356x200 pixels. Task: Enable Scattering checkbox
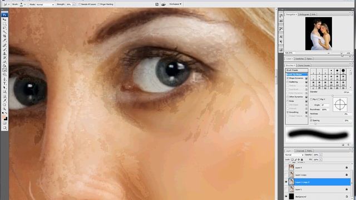(288, 82)
